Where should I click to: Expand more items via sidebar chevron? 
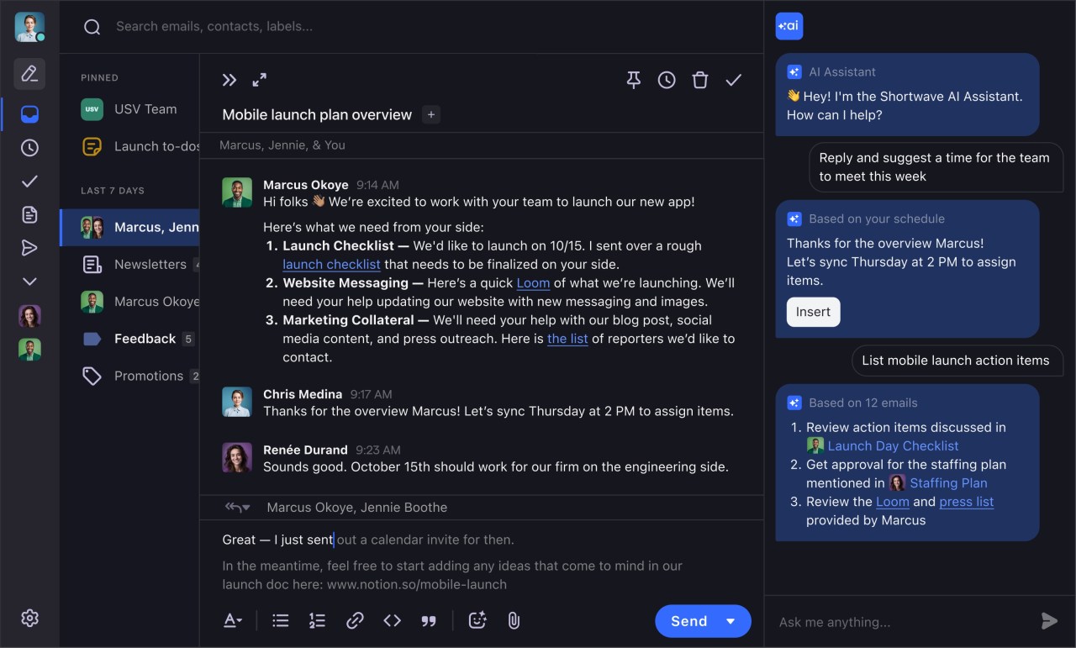[29, 282]
